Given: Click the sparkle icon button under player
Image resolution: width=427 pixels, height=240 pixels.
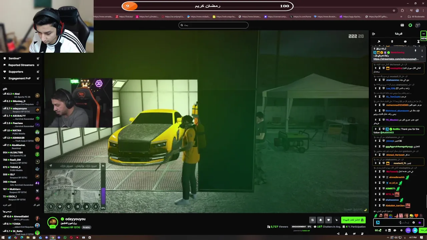Looking at the screenshot, I should (336, 220).
